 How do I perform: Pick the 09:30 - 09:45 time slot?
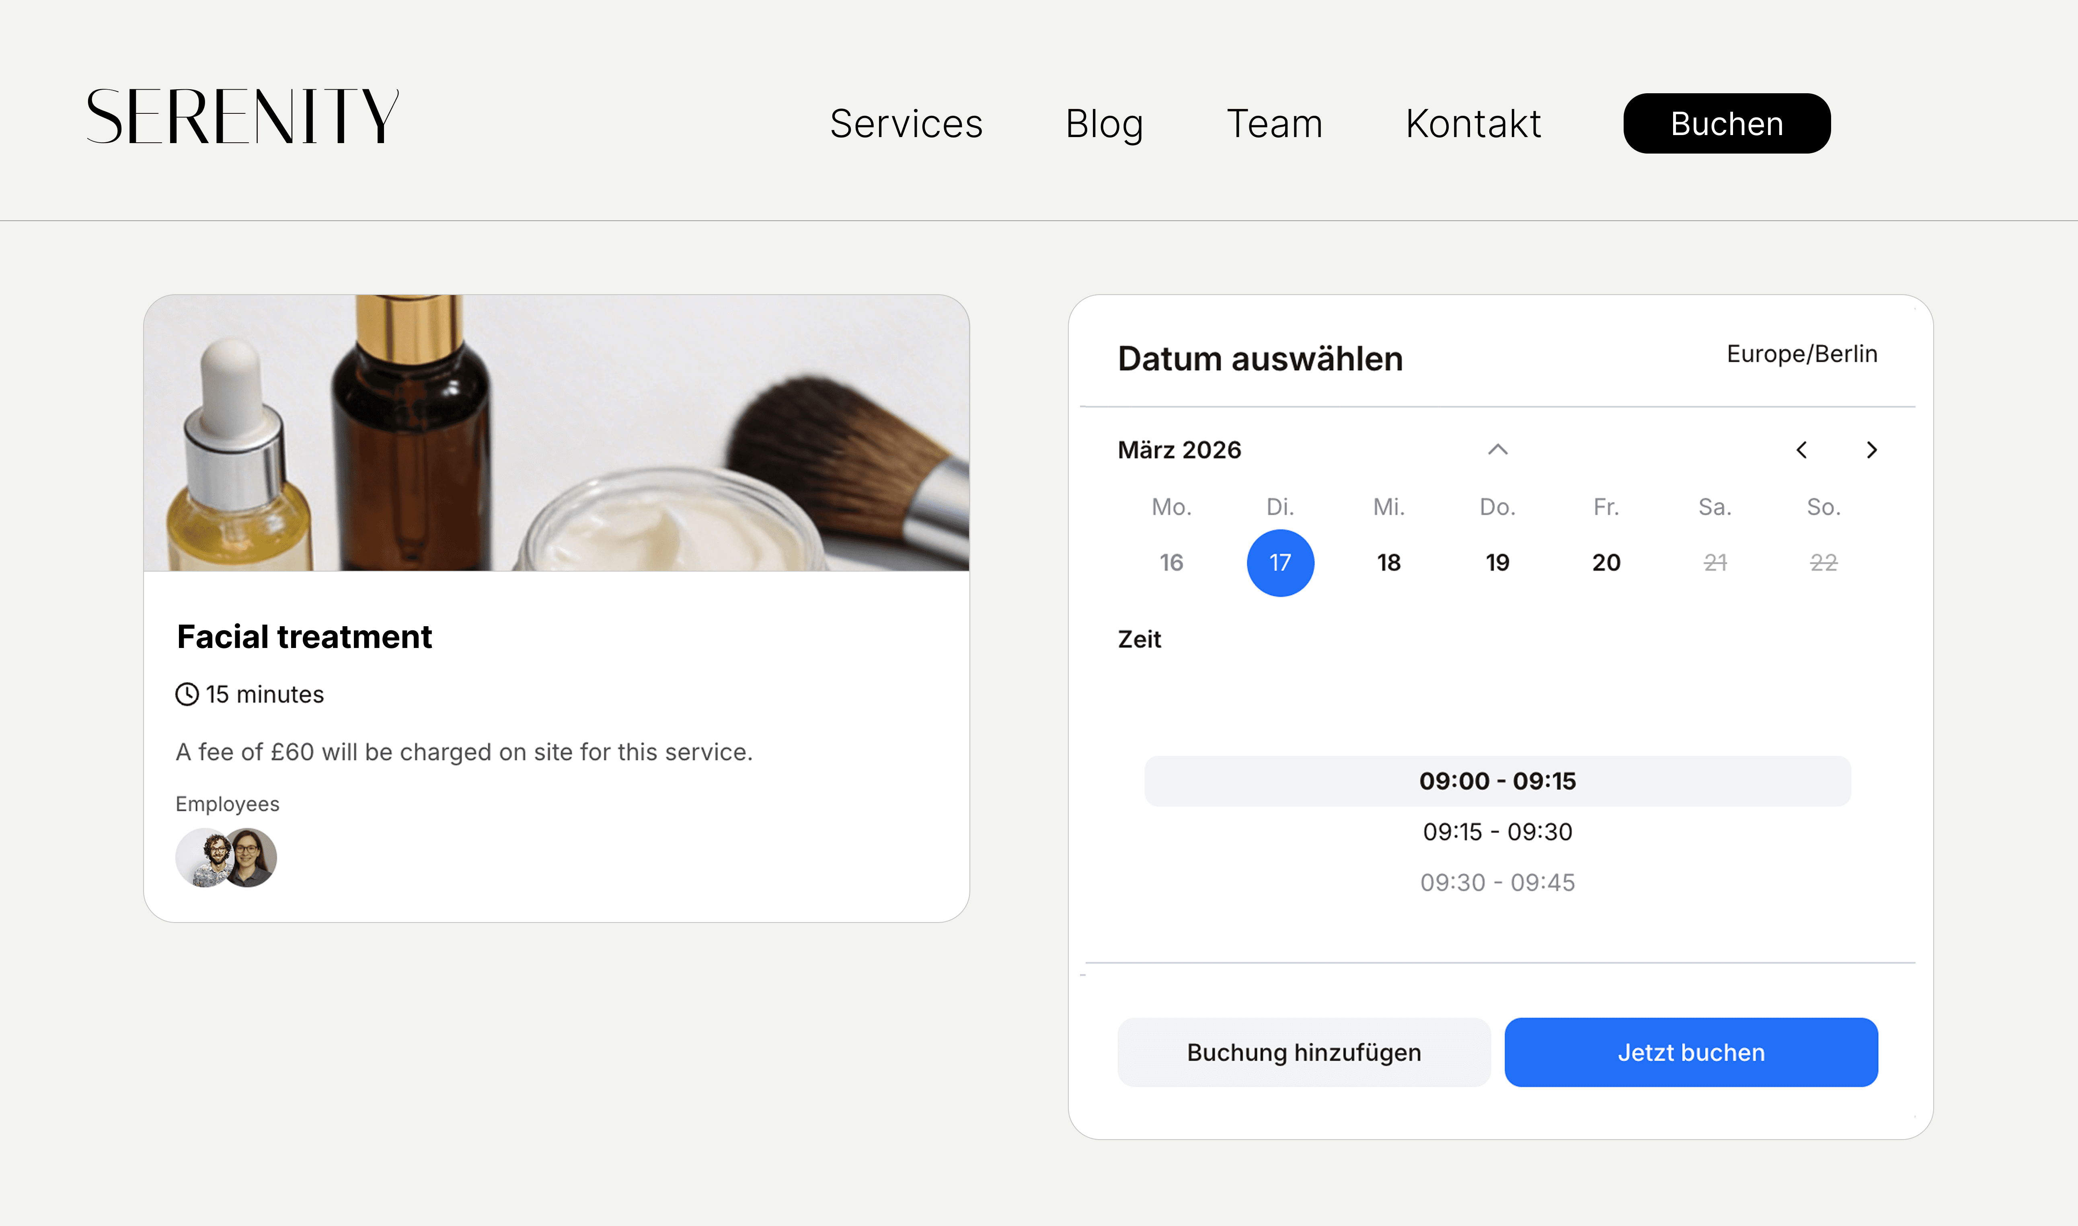1497,882
